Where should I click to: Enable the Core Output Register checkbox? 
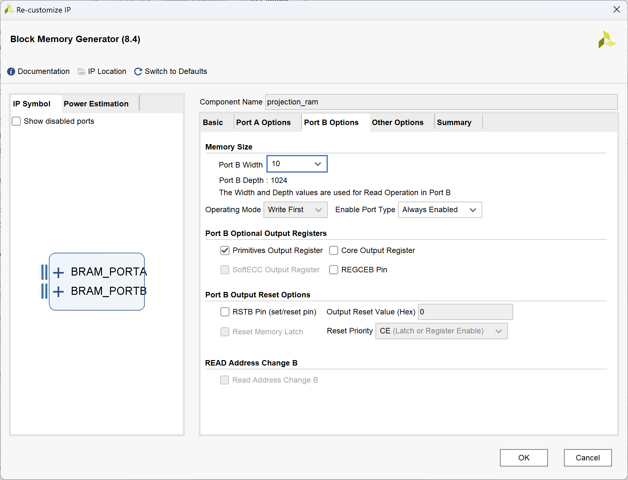point(334,250)
